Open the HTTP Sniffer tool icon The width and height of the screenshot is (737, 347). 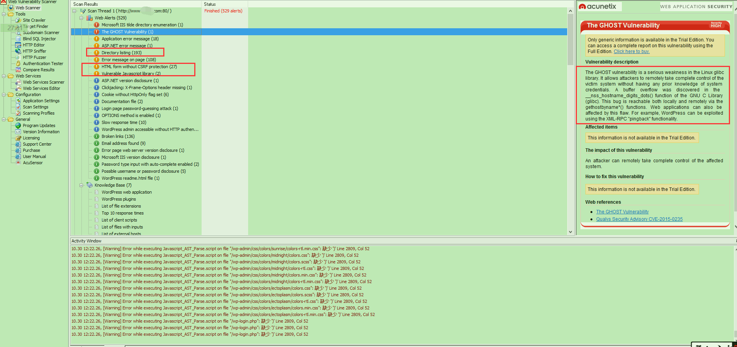(18, 51)
